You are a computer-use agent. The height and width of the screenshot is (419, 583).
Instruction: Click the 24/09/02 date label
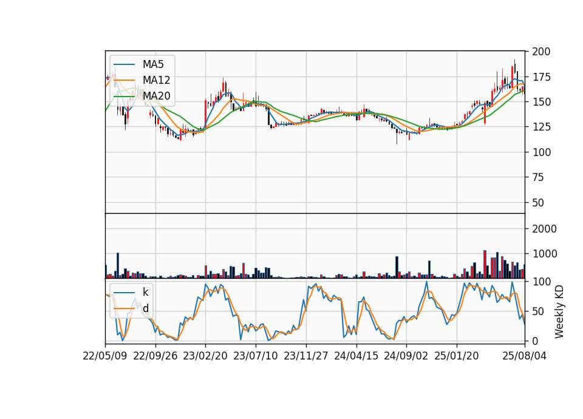click(406, 356)
